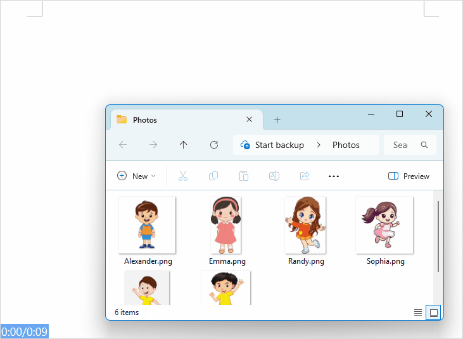Click the Sophia.png file name

[385, 261]
